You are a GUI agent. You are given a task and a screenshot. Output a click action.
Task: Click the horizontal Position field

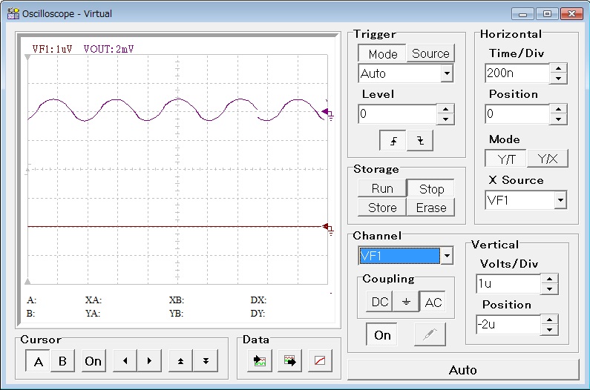tap(517, 114)
